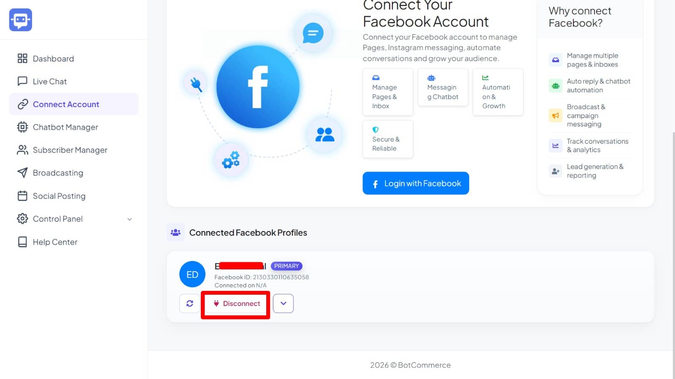Click the people group icon in illustration
The width and height of the screenshot is (675, 379).
click(x=325, y=134)
